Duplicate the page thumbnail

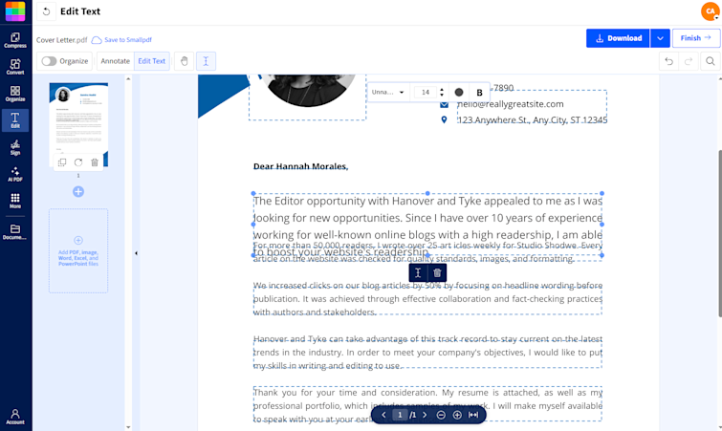62,162
